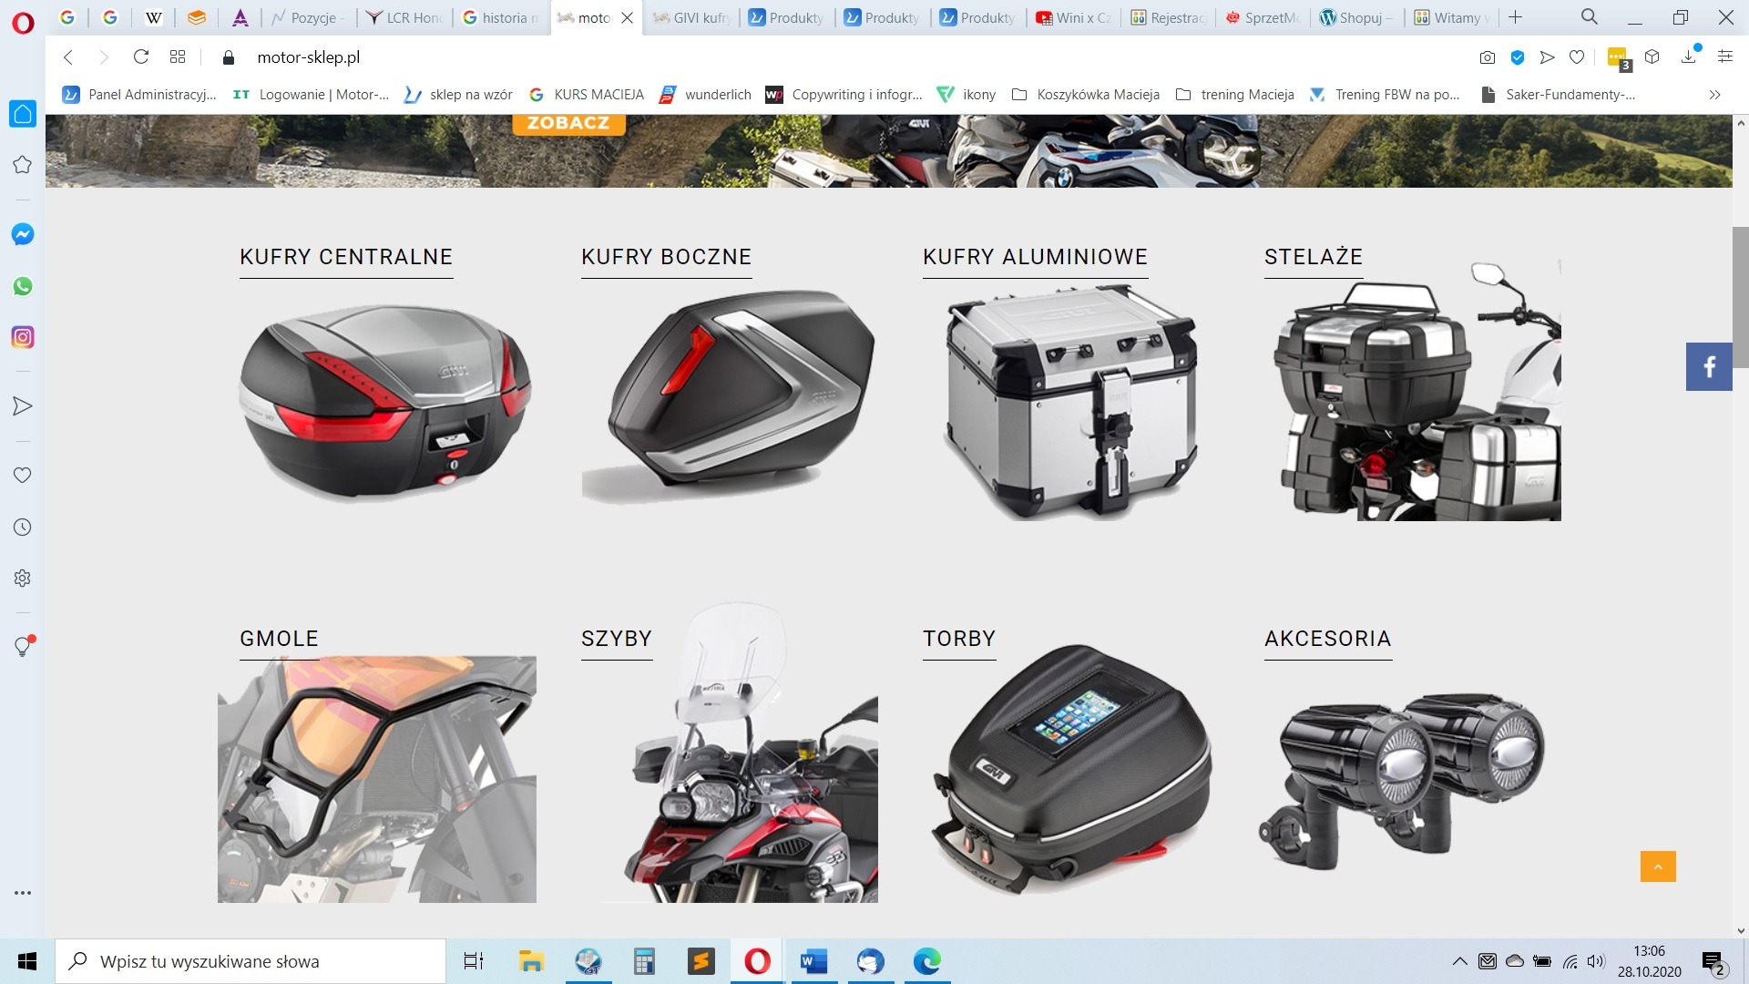Switch to the LCR Honda tab
1749x984 pixels.
point(405,17)
